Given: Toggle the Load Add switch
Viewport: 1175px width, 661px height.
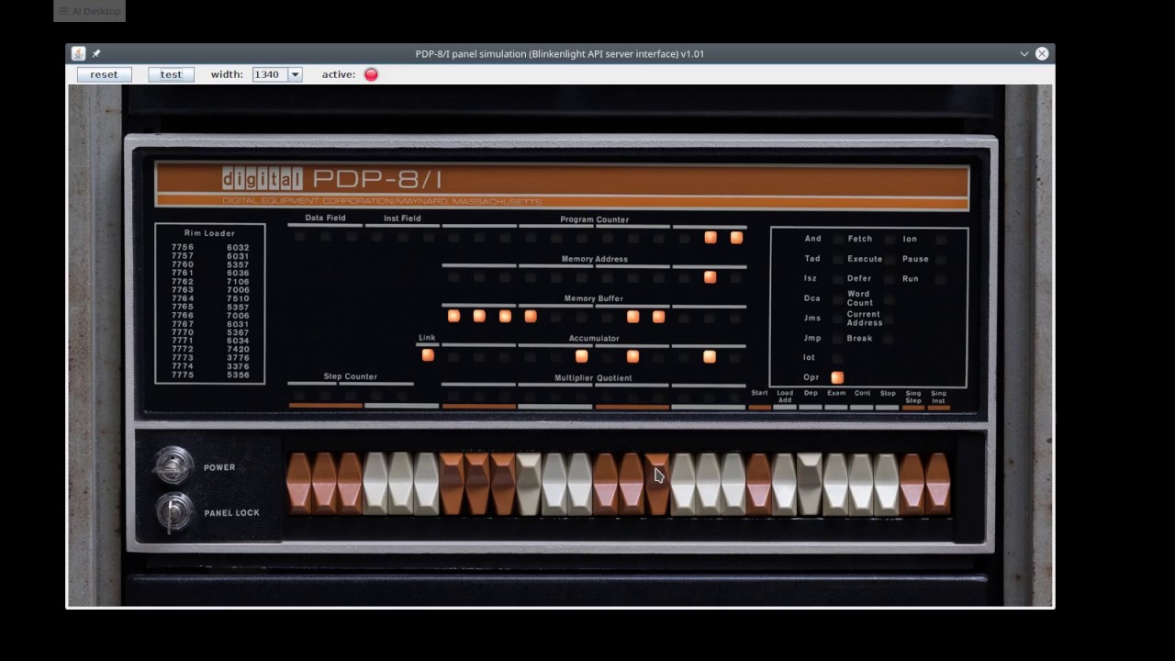Looking at the screenshot, I should pyautogui.click(x=784, y=483).
